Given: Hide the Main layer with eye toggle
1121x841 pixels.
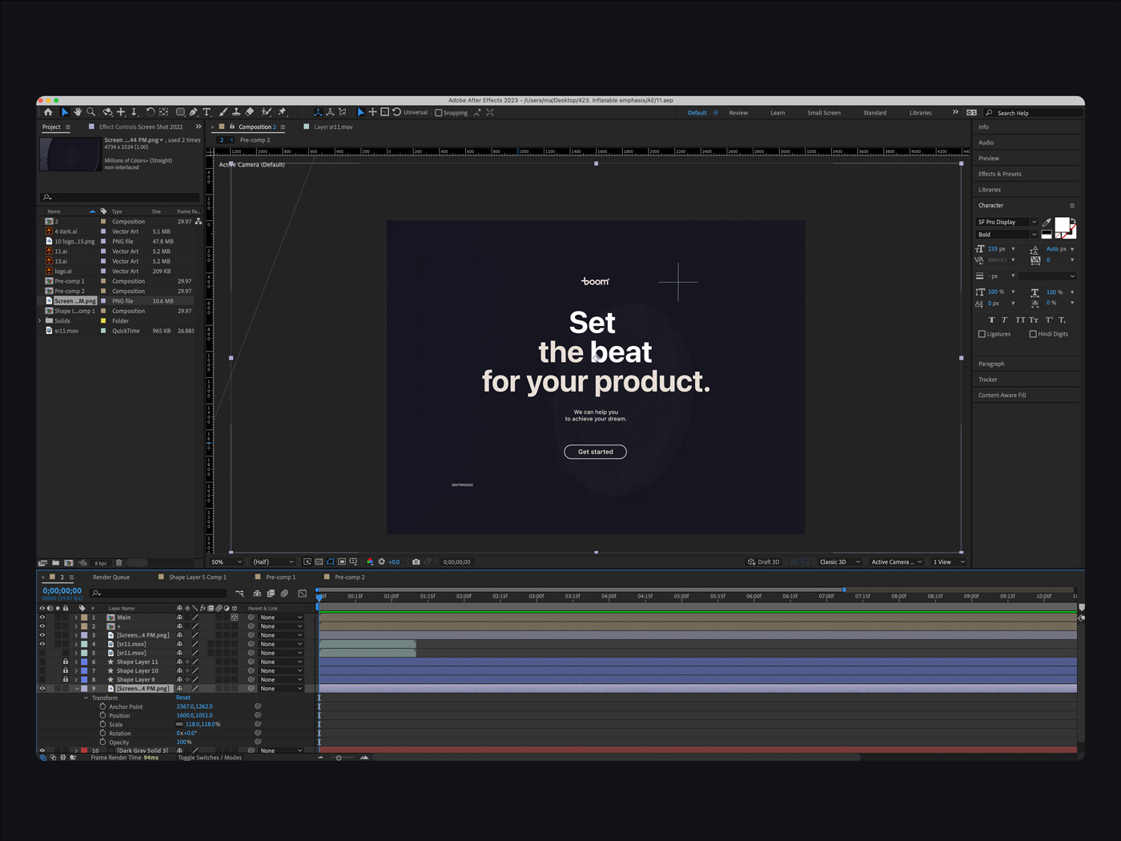Looking at the screenshot, I should click(42, 618).
